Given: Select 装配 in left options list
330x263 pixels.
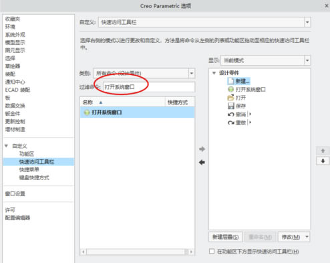Looking at the screenshot, I should coord(10,74).
